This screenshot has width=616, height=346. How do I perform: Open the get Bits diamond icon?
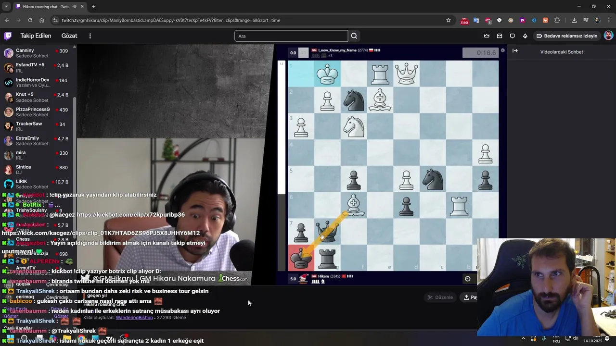tap(525, 36)
